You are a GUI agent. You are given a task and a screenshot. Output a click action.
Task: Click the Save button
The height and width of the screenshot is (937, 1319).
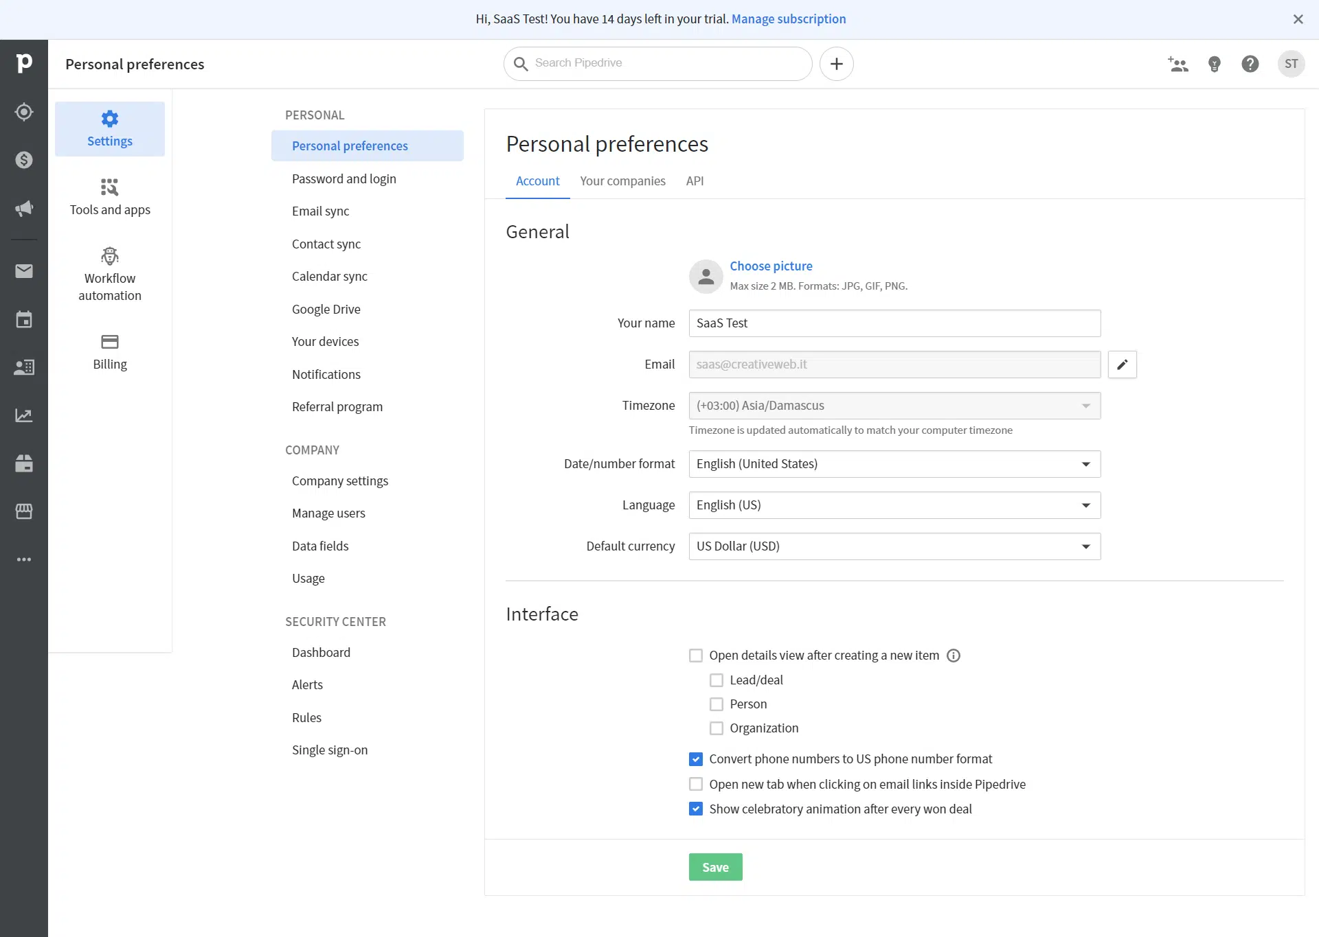(x=715, y=868)
